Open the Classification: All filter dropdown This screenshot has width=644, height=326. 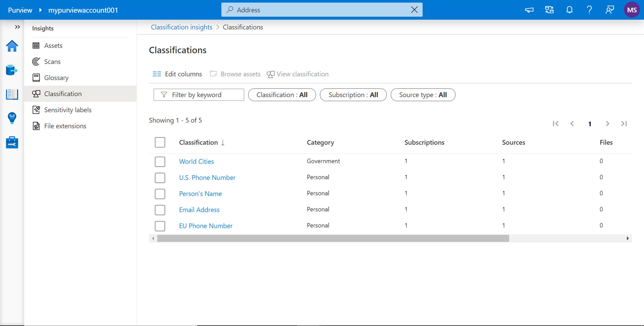282,95
